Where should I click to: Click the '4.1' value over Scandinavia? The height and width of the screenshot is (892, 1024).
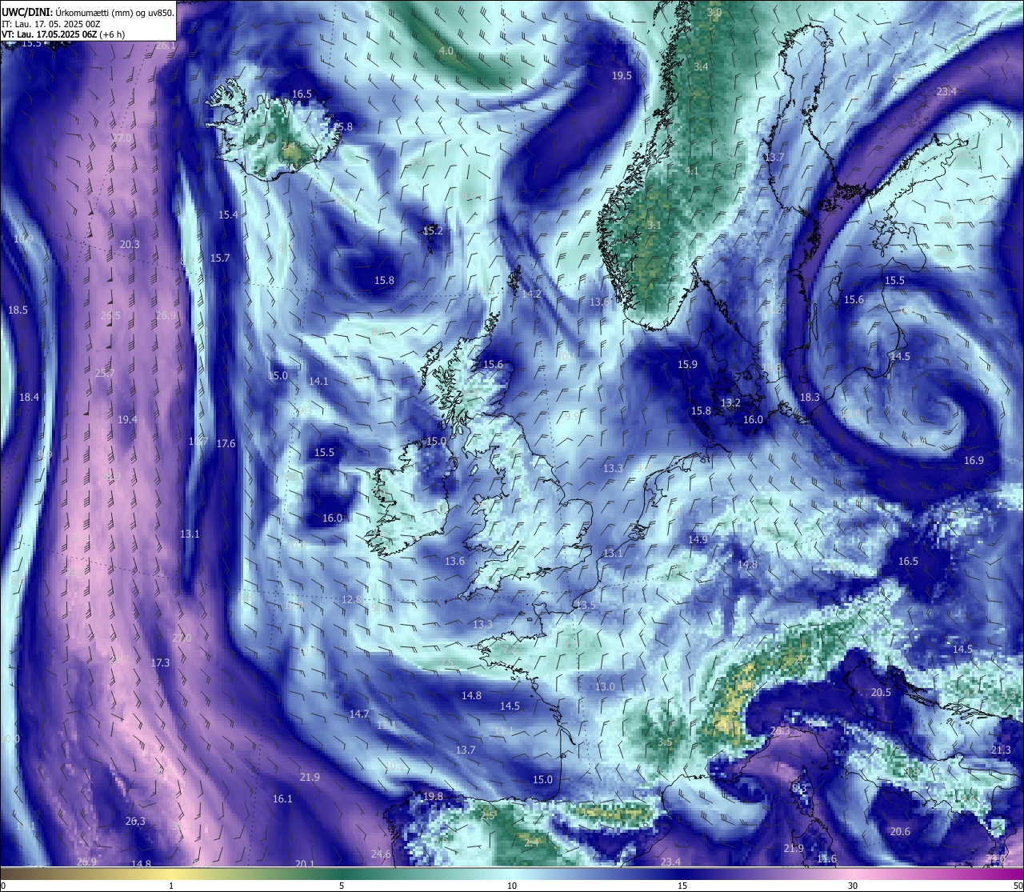(691, 171)
